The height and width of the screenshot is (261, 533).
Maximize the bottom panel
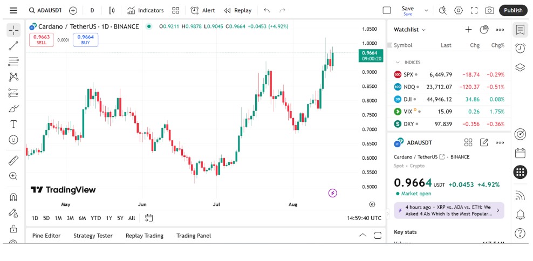coord(378,235)
